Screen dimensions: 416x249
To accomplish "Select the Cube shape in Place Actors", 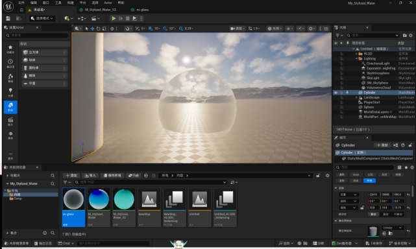I will (44, 53).
